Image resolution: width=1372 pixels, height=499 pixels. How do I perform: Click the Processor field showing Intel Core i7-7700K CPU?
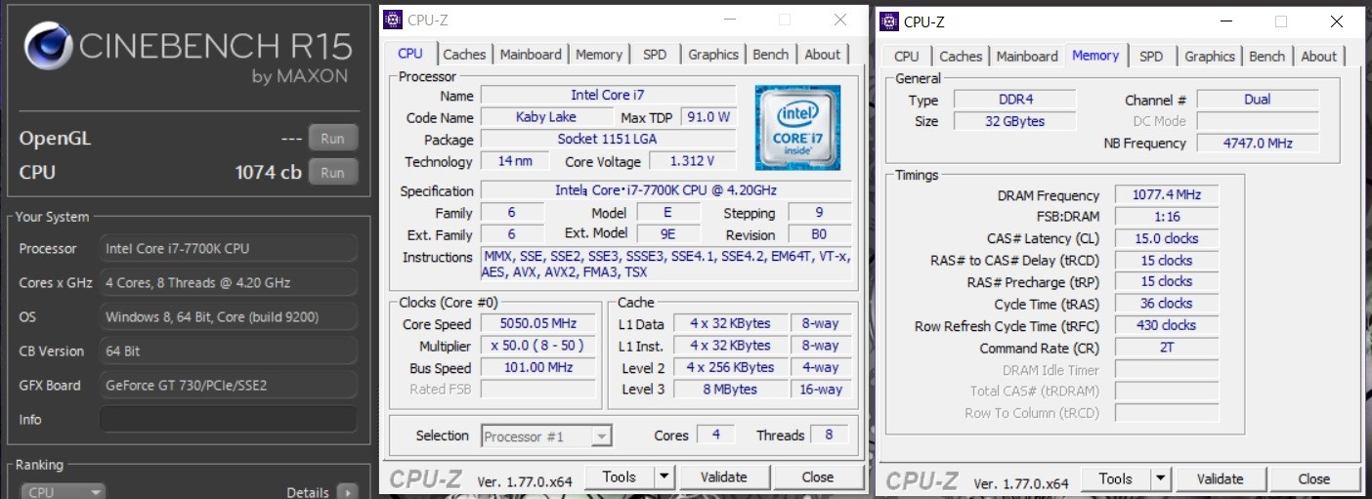pyautogui.click(x=228, y=248)
